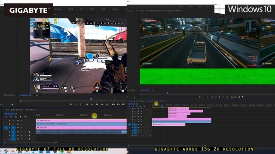
Task: Toggle linked selection, G7 timeline
Action: (16, 117)
